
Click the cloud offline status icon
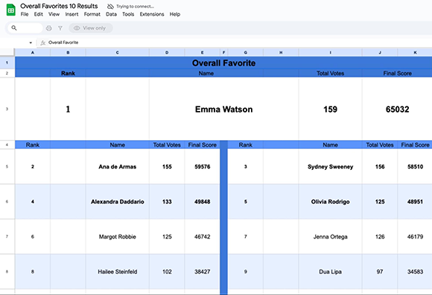[110, 7]
